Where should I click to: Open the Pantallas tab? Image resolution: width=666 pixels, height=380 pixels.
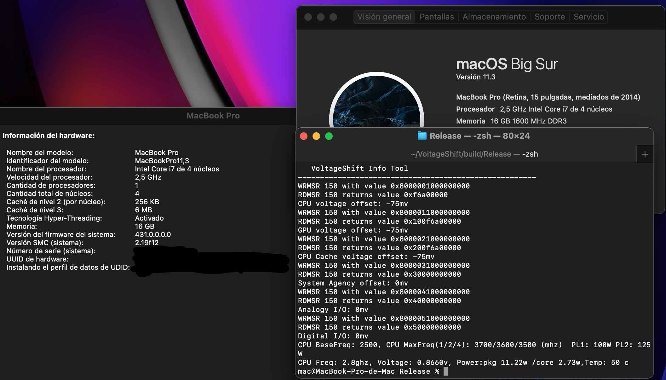click(x=437, y=17)
